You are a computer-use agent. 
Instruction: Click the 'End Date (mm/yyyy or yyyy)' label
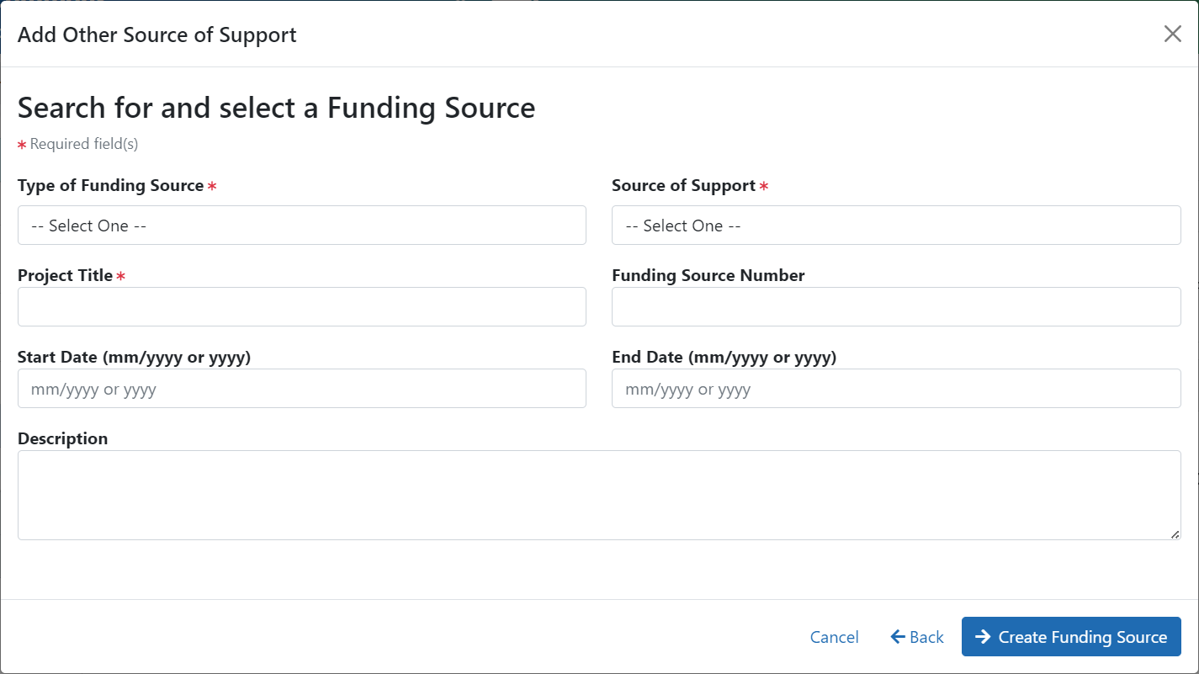(x=724, y=357)
